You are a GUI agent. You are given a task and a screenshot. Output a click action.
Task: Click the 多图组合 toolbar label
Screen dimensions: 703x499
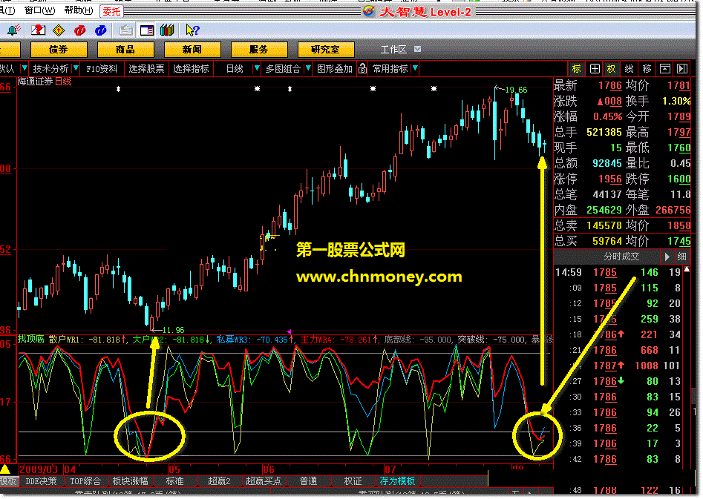click(283, 68)
